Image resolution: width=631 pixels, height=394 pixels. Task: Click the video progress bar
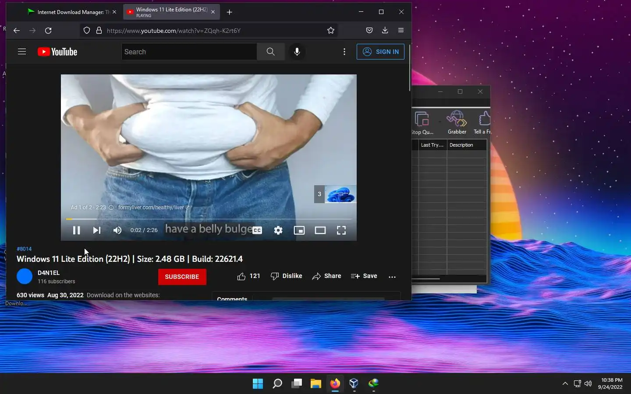pos(209,219)
